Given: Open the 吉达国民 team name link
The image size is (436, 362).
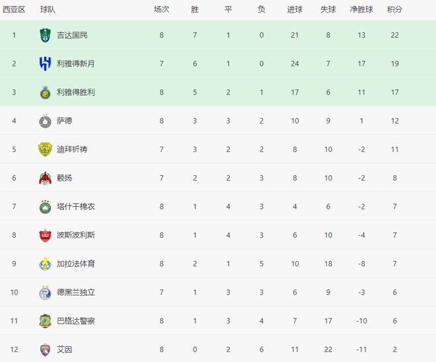Looking at the screenshot, I should pyautogui.click(x=73, y=35).
